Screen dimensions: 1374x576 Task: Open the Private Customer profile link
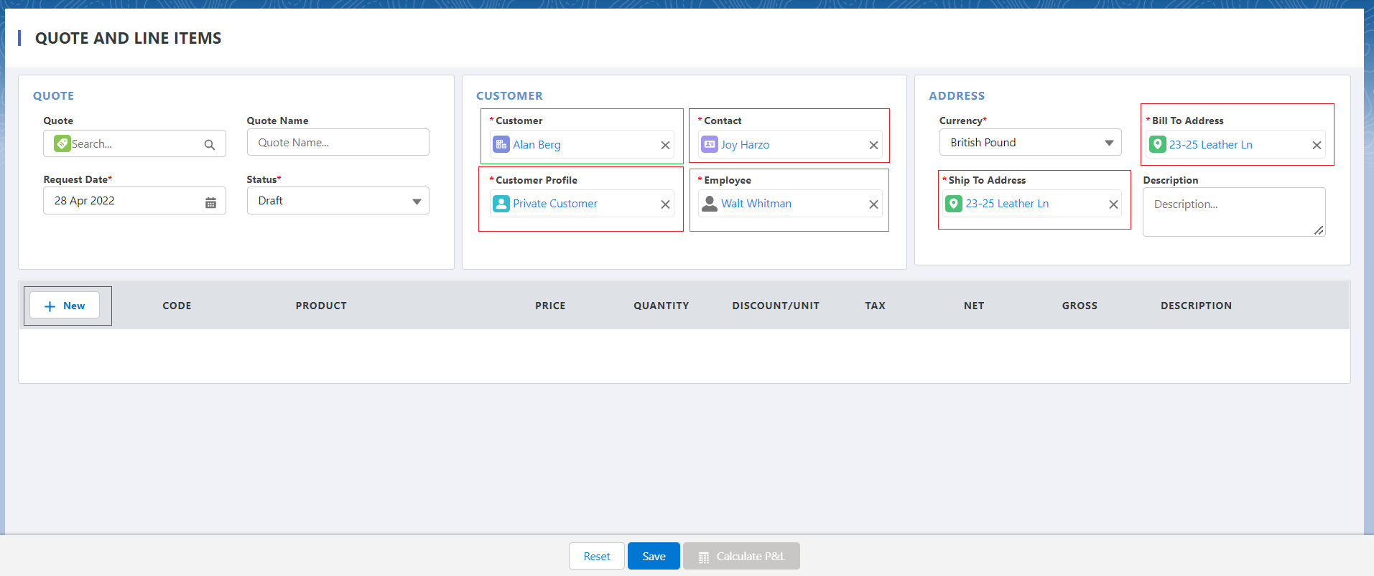[555, 204]
